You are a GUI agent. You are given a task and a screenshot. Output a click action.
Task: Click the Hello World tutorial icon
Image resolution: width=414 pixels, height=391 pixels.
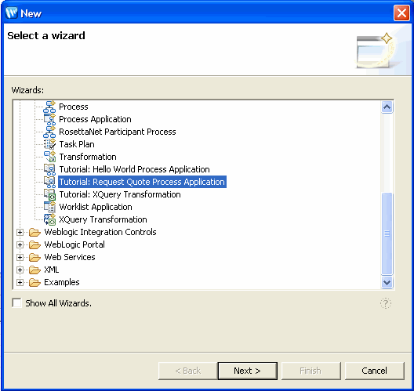pos(49,169)
